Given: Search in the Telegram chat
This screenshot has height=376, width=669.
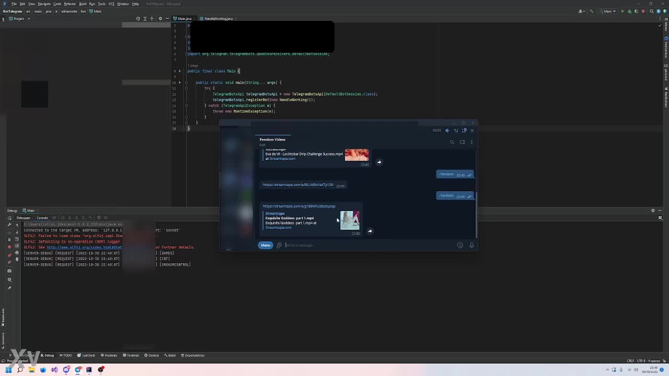Looking at the screenshot, I should click(452, 142).
